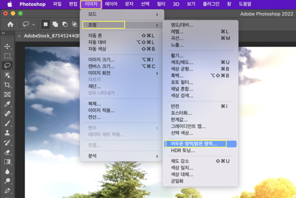Open the 보기 menu
296x198 pixels.
[191, 4]
